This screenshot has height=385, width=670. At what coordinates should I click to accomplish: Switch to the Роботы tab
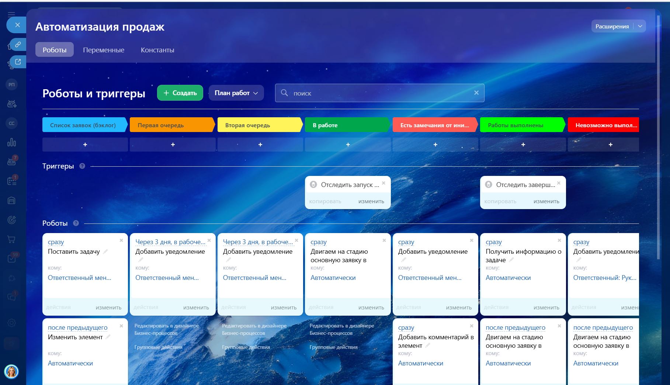tap(55, 50)
